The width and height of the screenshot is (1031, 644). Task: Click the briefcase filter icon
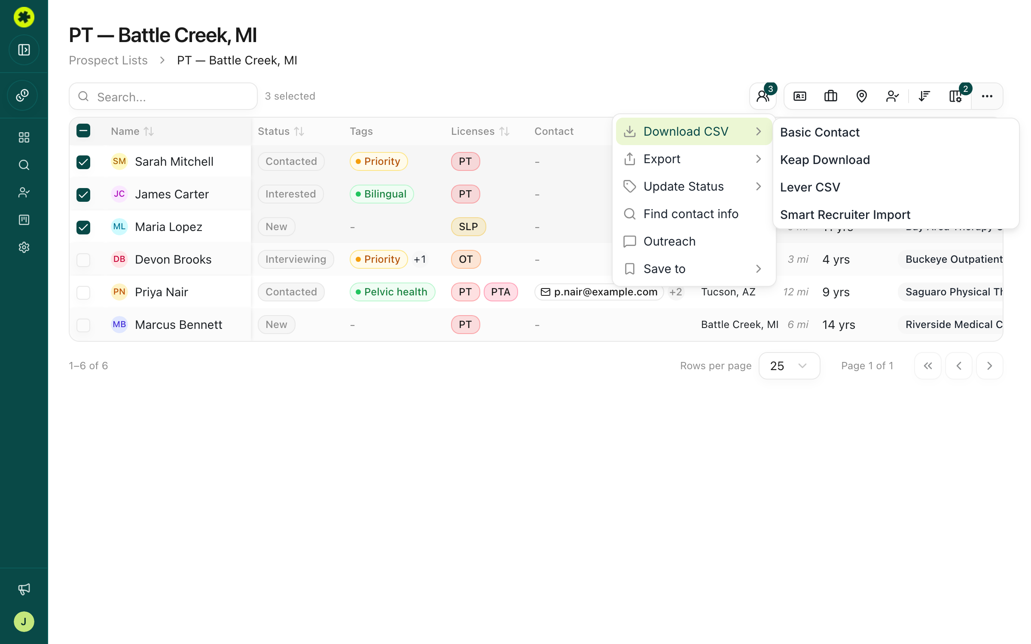point(831,96)
